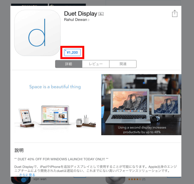Click the 説明 section heading
The width and height of the screenshot is (194, 184).
19,150
